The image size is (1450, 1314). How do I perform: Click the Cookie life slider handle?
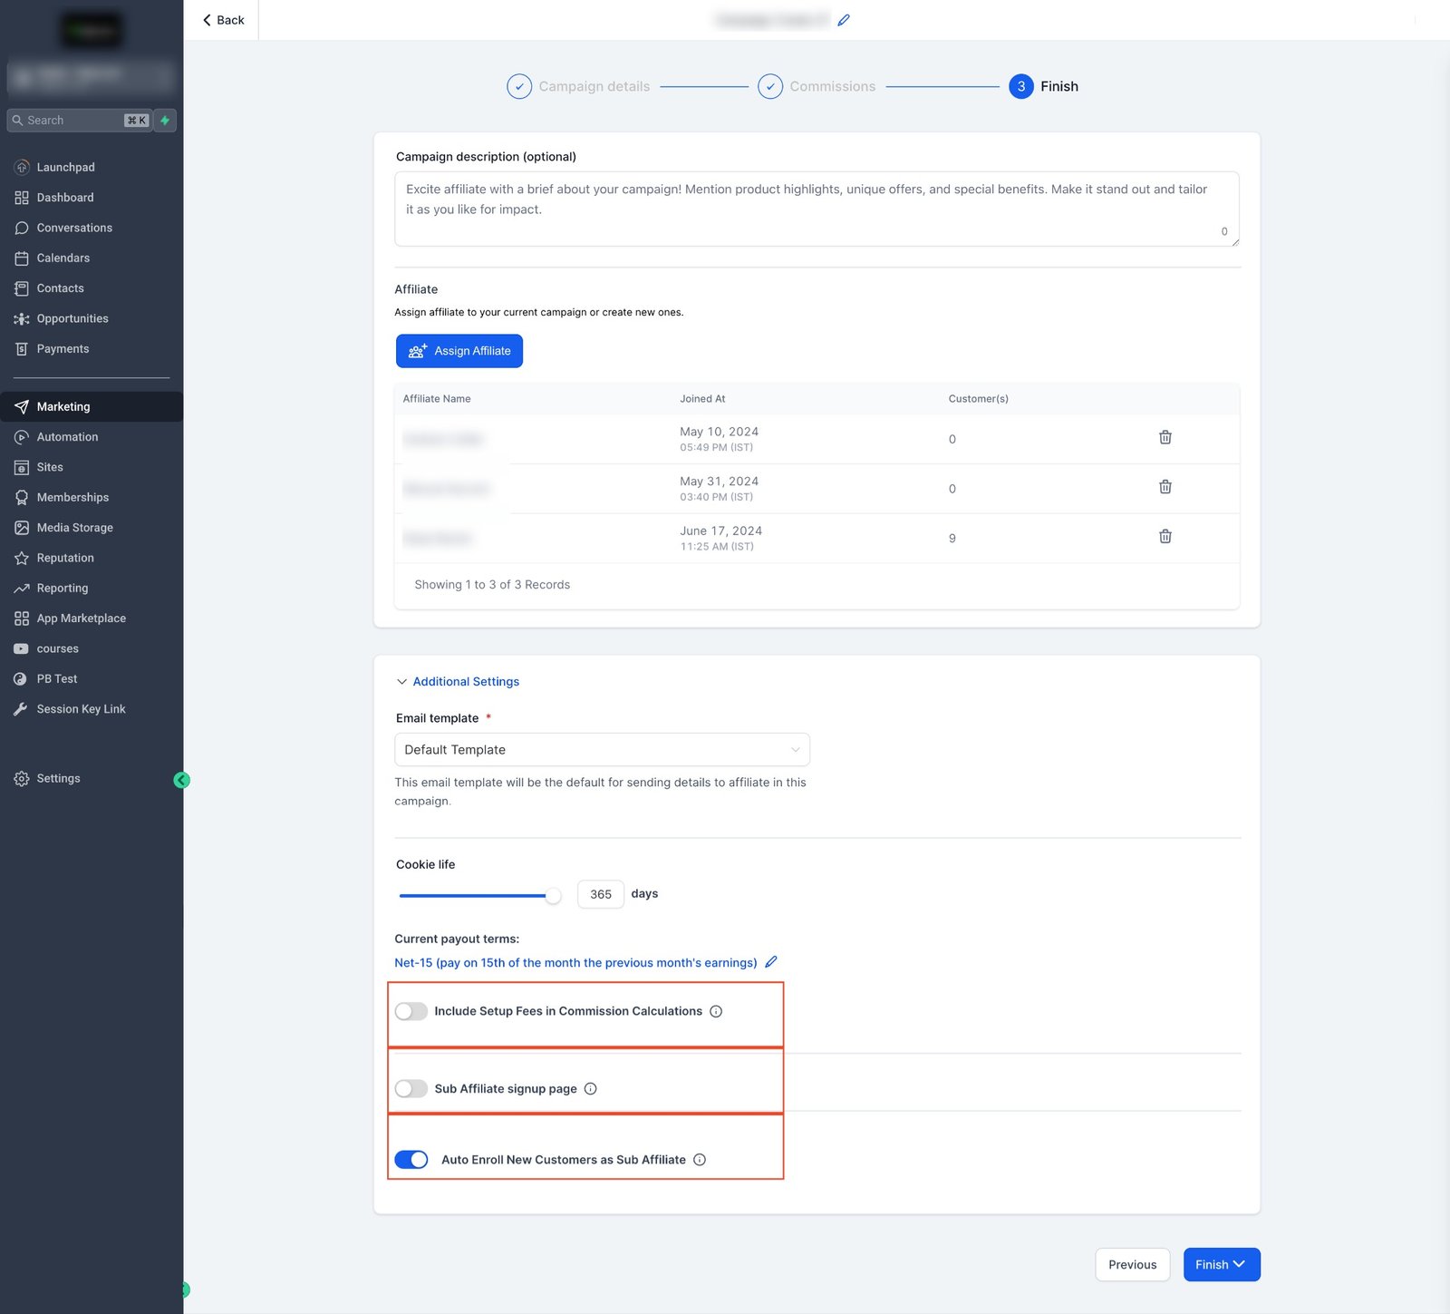(x=553, y=896)
